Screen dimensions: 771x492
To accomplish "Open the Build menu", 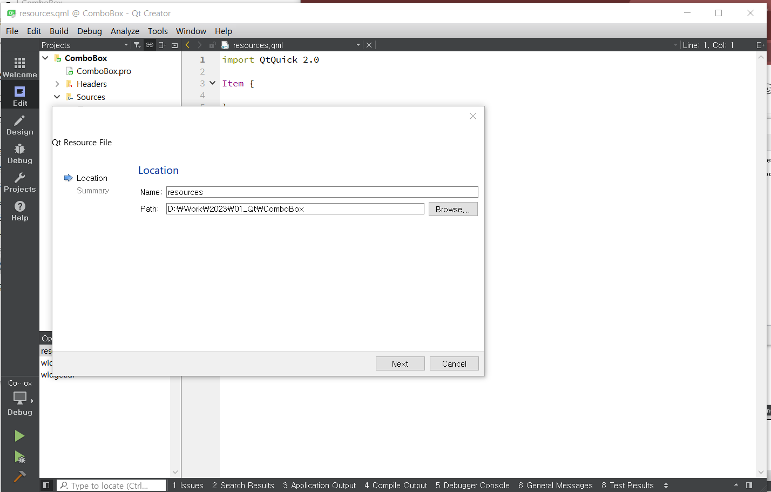I will coord(59,31).
